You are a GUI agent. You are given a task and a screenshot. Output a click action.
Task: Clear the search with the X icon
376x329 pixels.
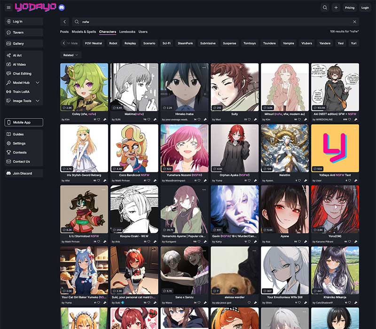click(354, 22)
